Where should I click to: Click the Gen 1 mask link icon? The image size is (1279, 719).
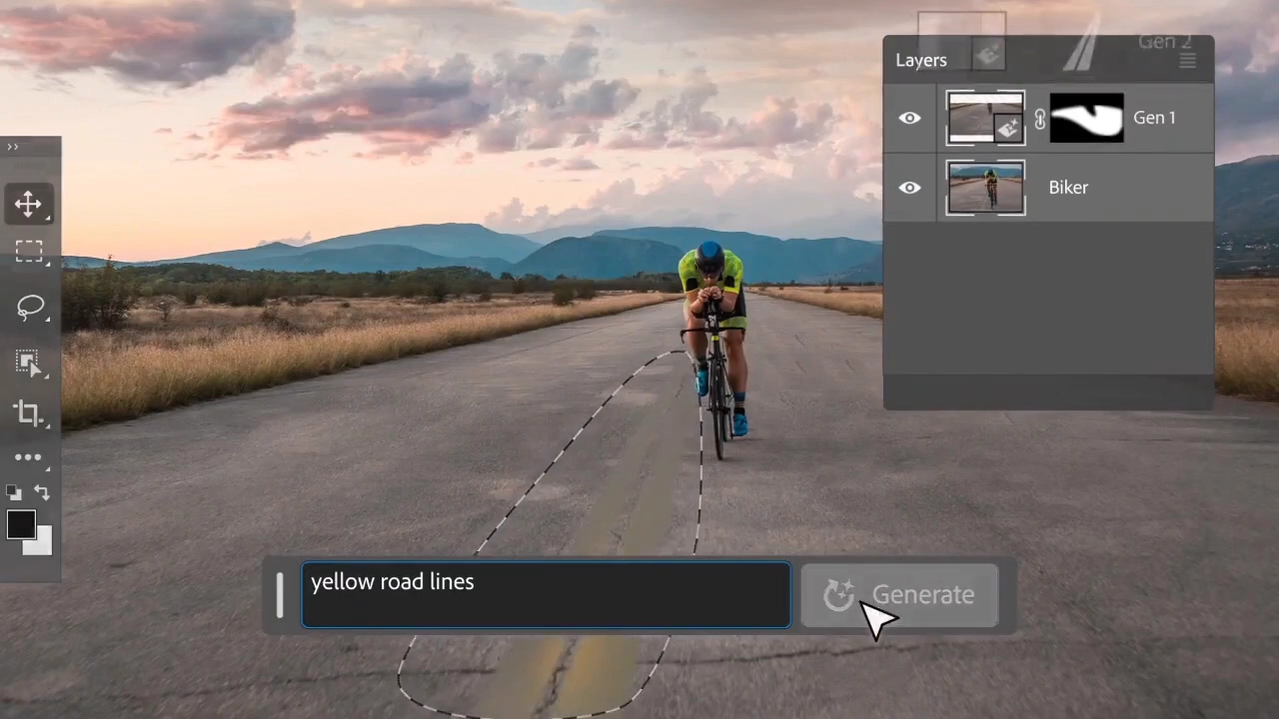point(1039,119)
